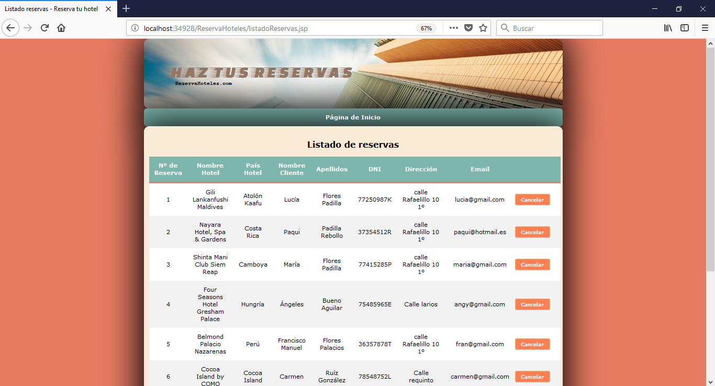Click hotel Belmond Palacio Nazarenas
The height and width of the screenshot is (386, 715).
click(210, 344)
